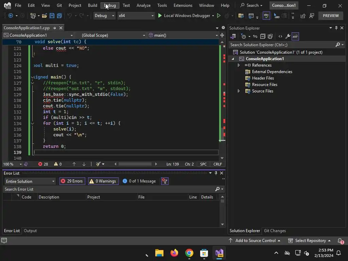Close the ConsoleApplication1.cpp tab
The image size is (348, 261).
tap(60, 28)
